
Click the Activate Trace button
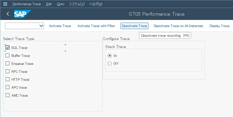[60, 26]
